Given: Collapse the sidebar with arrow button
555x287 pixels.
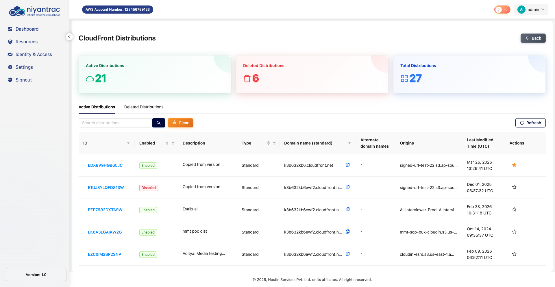Looking at the screenshot, I should [69, 37].
